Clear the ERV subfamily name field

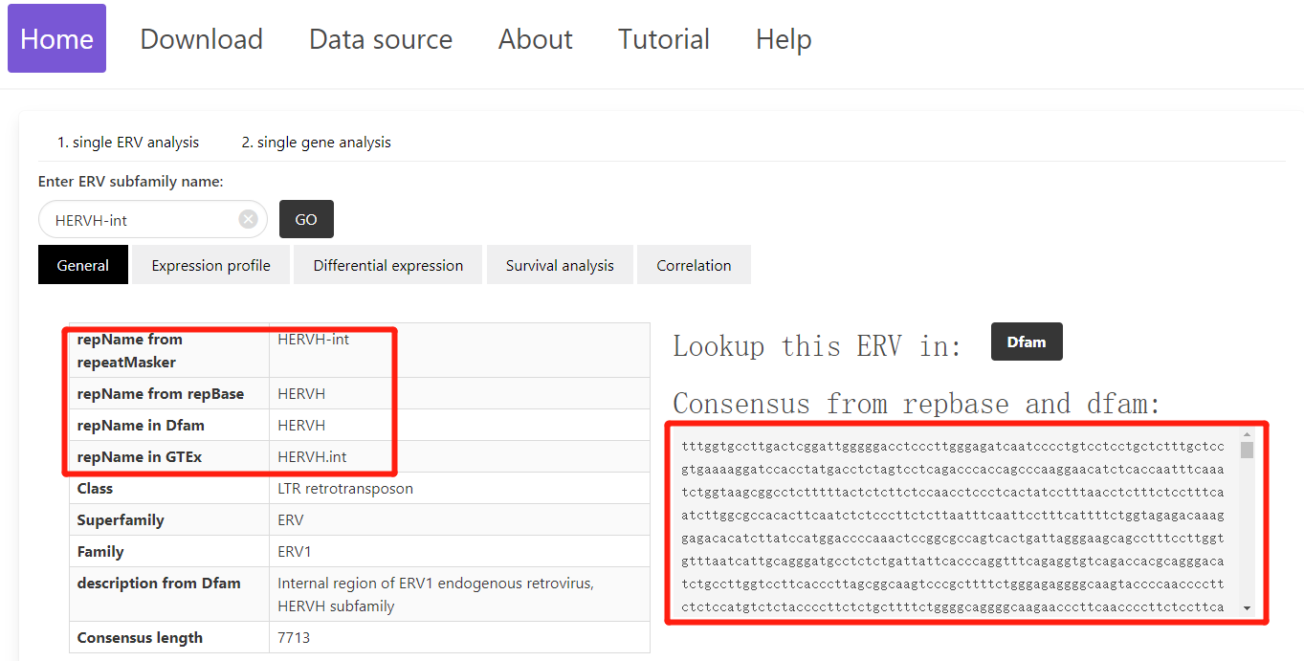click(249, 219)
